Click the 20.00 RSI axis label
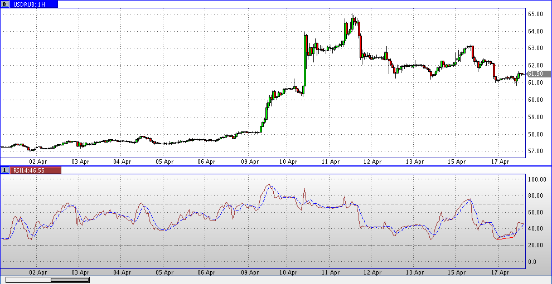The image size is (552, 284). click(535, 246)
